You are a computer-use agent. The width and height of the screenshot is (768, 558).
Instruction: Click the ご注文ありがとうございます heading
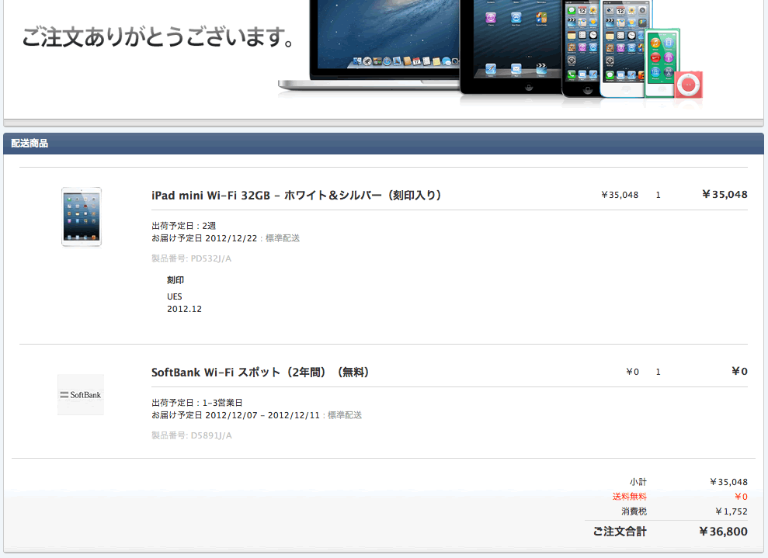pos(158,37)
